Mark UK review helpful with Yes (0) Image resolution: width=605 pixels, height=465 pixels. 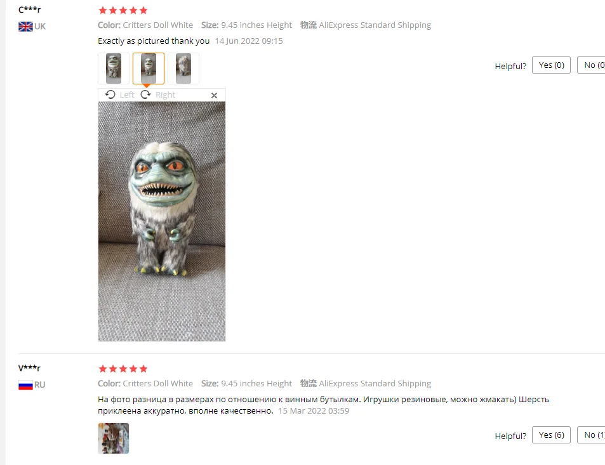(551, 65)
